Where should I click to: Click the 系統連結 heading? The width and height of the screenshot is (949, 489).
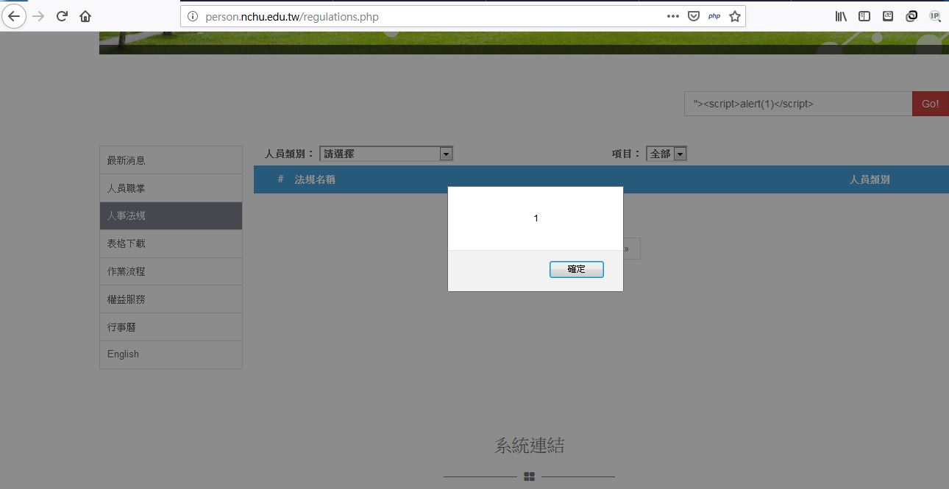coord(530,446)
